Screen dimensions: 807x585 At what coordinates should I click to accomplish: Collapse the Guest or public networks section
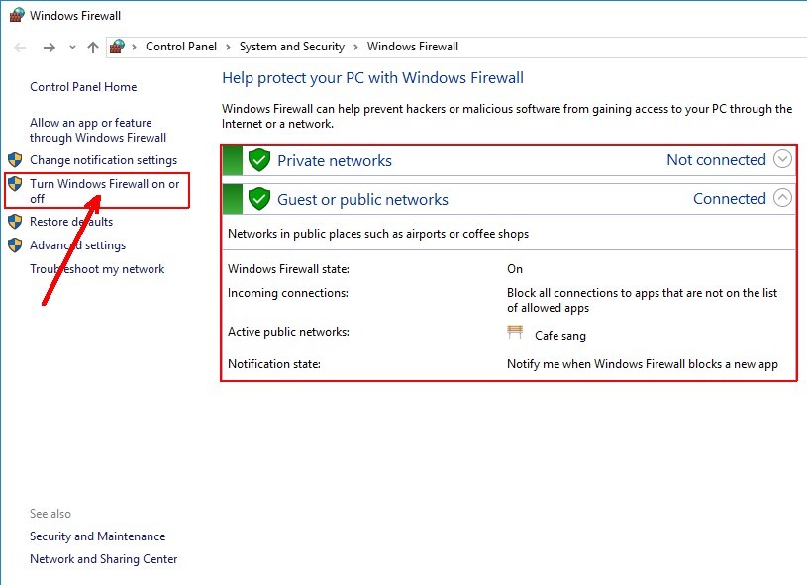[783, 198]
